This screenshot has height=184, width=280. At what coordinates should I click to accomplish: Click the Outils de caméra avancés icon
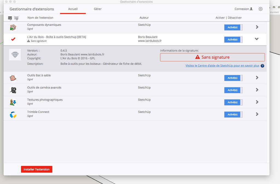(x=13, y=90)
